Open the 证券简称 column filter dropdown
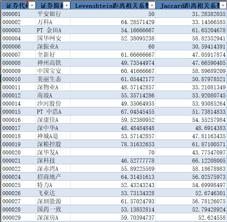The image size is (227, 222). click(67, 6)
